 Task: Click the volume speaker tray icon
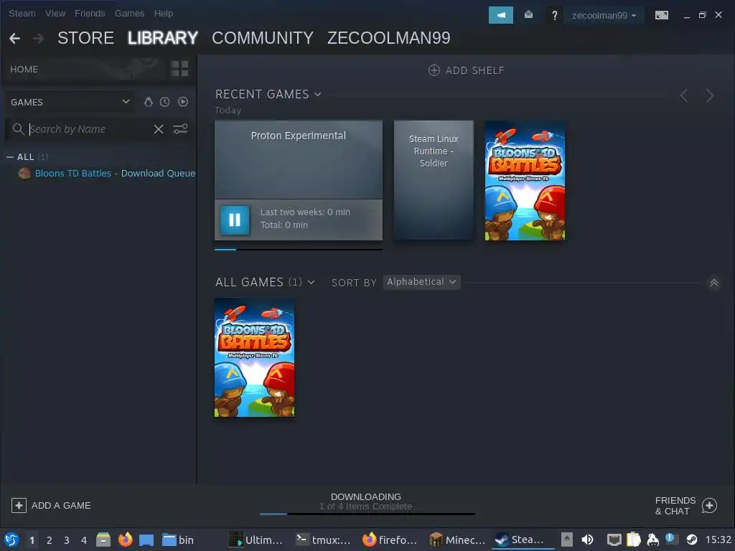tap(587, 540)
